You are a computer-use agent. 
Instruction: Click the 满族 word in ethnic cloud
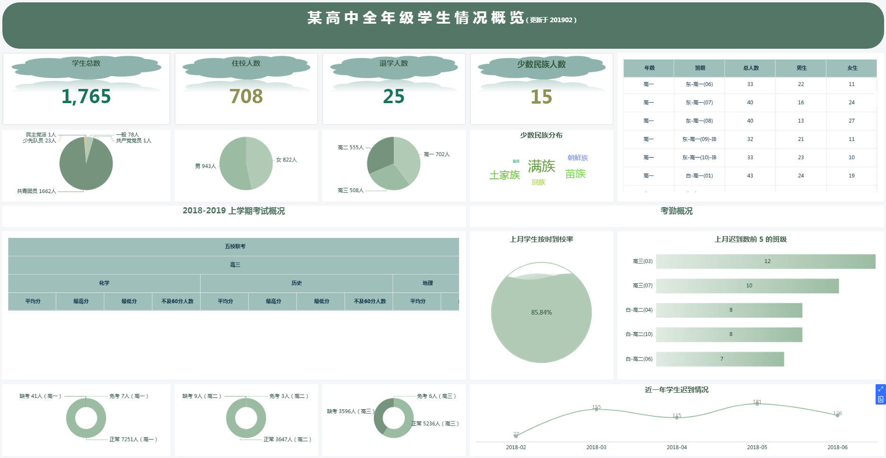[541, 166]
